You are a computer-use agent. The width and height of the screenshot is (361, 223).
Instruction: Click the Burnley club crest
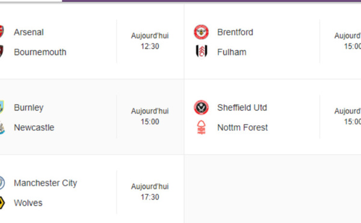pyautogui.click(x=2, y=107)
